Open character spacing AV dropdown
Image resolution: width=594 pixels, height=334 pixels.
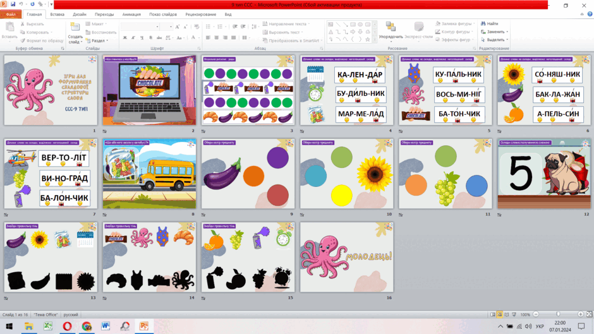tap(168, 37)
